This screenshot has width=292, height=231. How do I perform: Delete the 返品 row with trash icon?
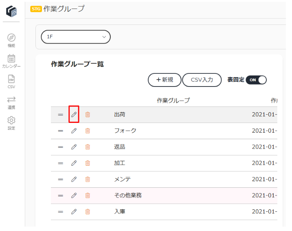pyautogui.click(x=88, y=147)
